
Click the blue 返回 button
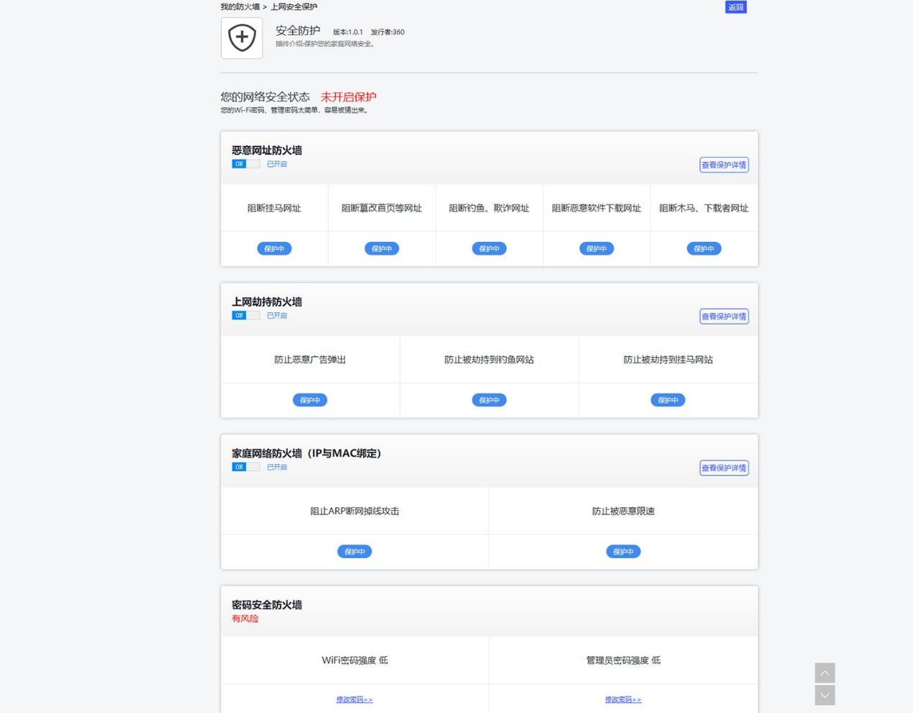coord(735,7)
